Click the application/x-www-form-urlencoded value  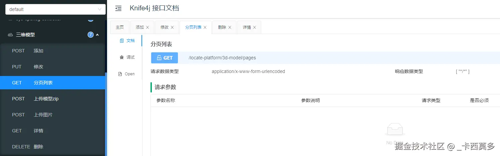point(248,71)
